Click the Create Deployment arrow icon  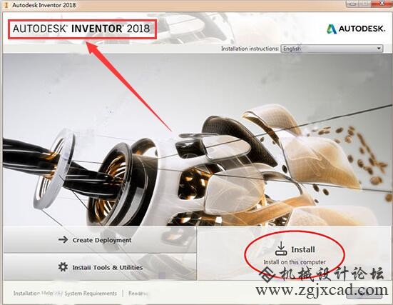pos(63,239)
